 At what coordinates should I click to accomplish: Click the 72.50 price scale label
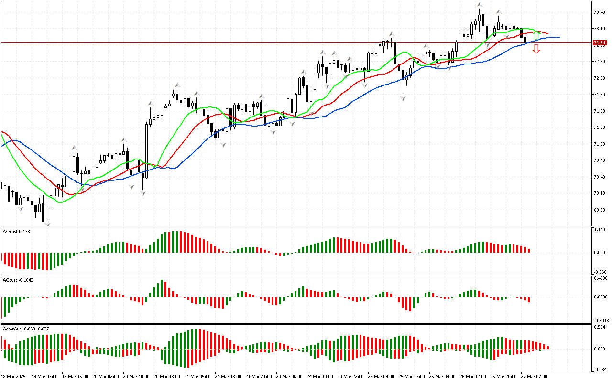pyautogui.click(x=599, y=62)
